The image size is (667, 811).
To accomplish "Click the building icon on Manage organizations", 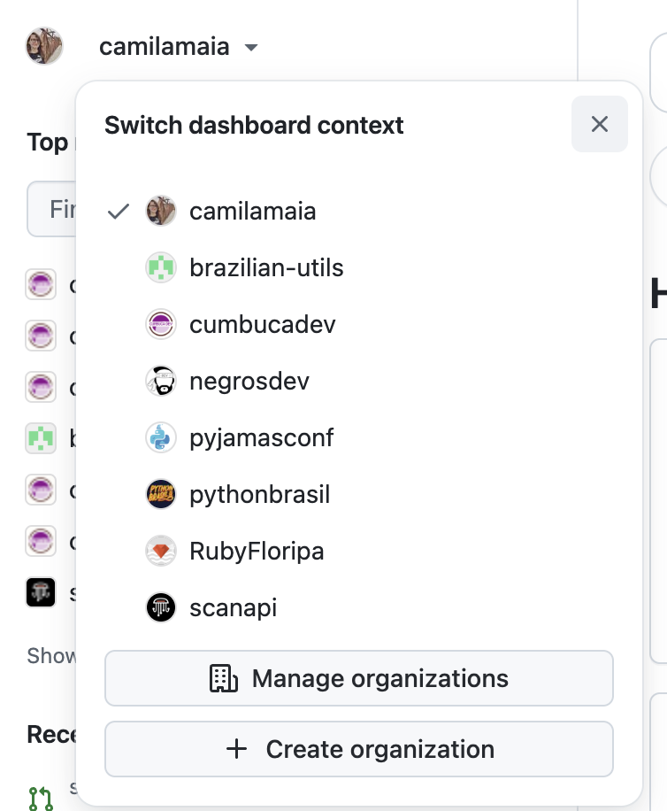I will [x=223, y=678].
